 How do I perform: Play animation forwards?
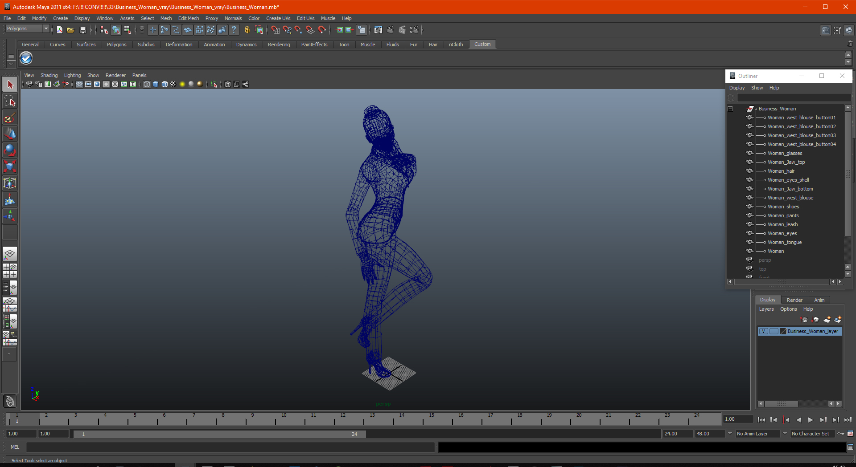pyautogui.click(x=811, y=420)
